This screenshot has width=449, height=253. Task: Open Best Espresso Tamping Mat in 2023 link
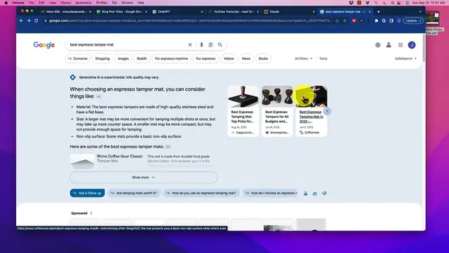(311, 117)
